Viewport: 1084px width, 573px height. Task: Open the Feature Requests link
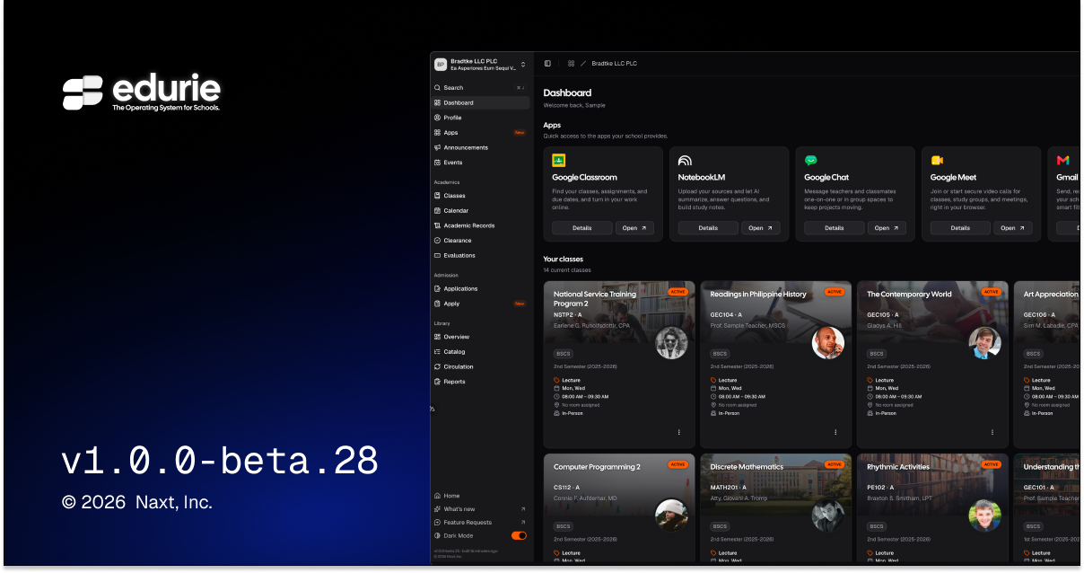click(480, 522)
